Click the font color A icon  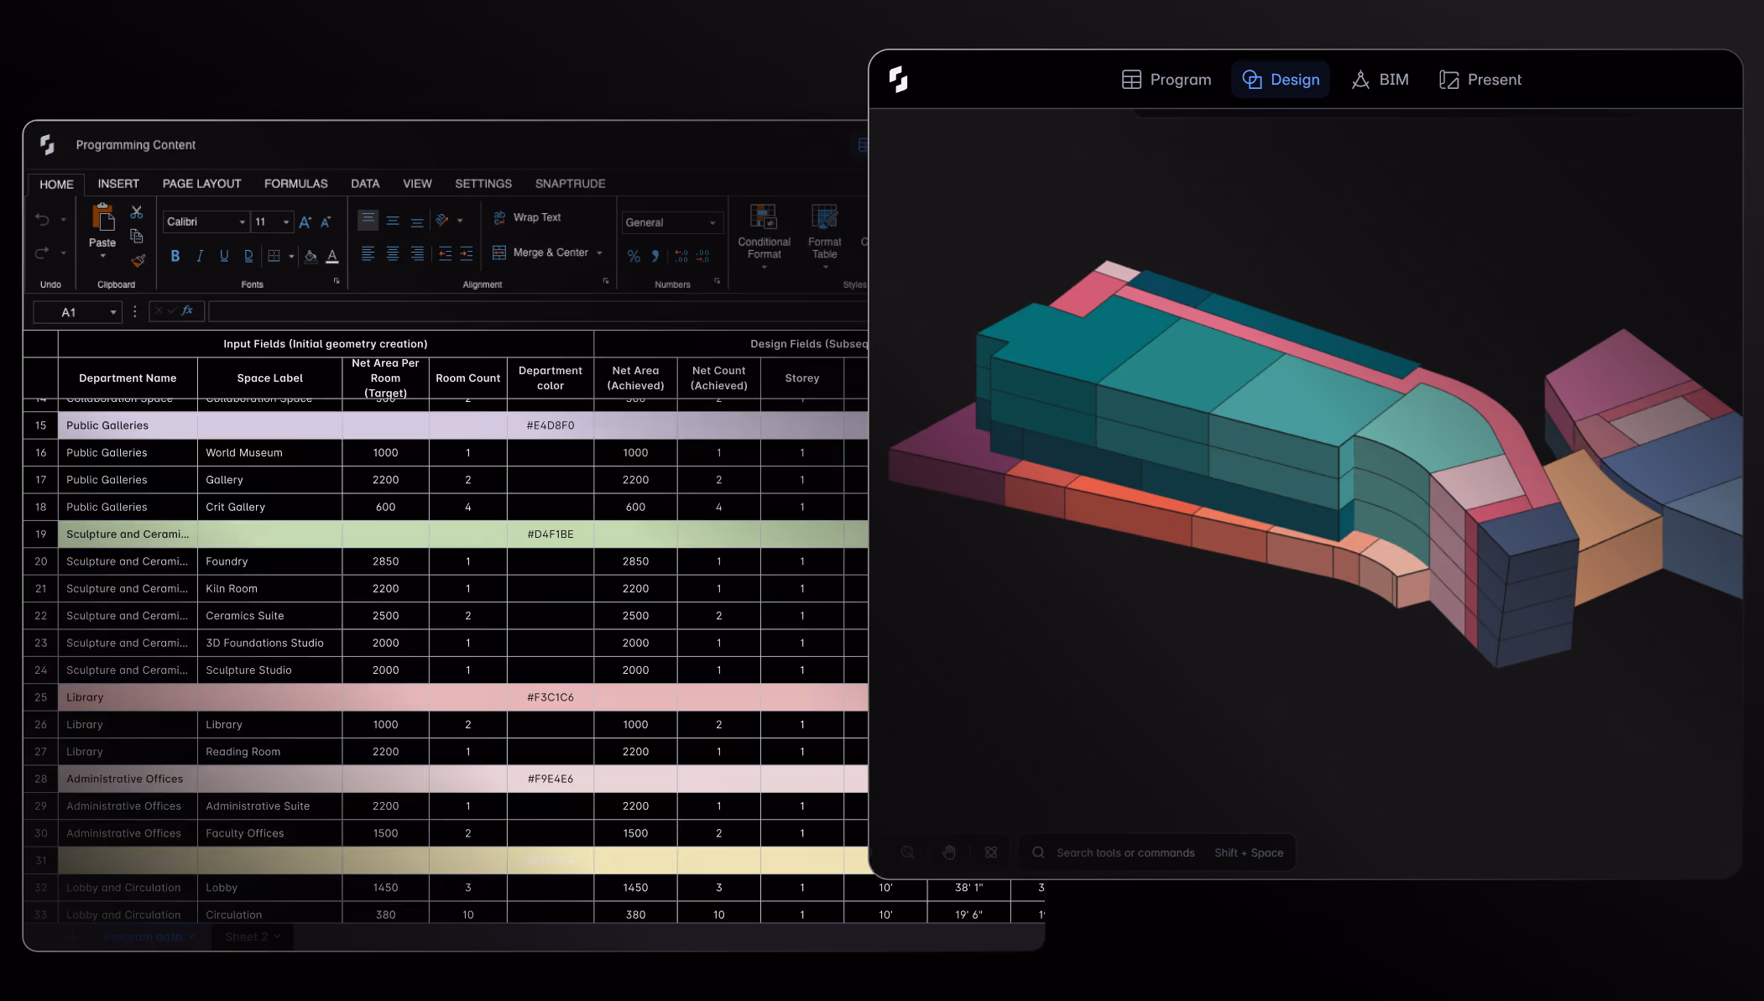(332, 256)
